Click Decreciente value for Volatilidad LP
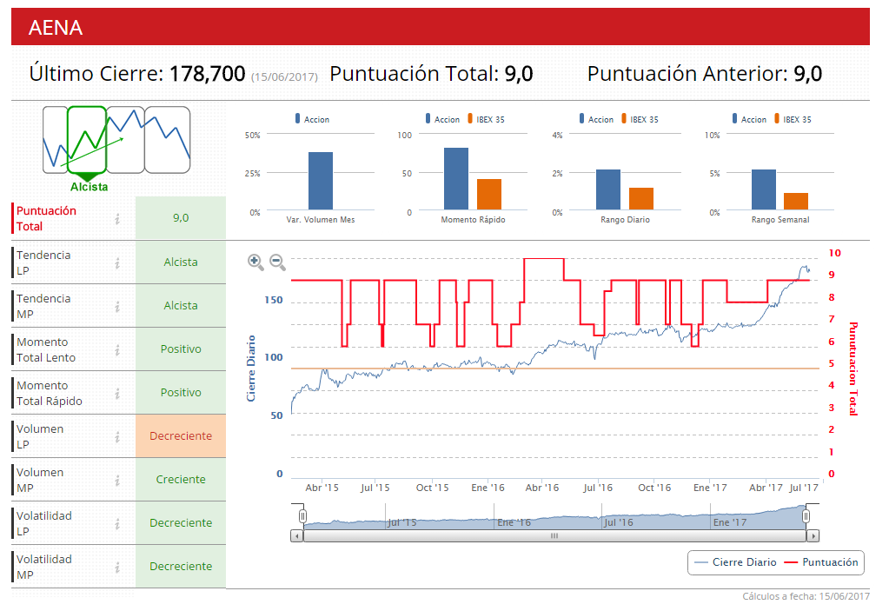 click(x=181, y=522)
